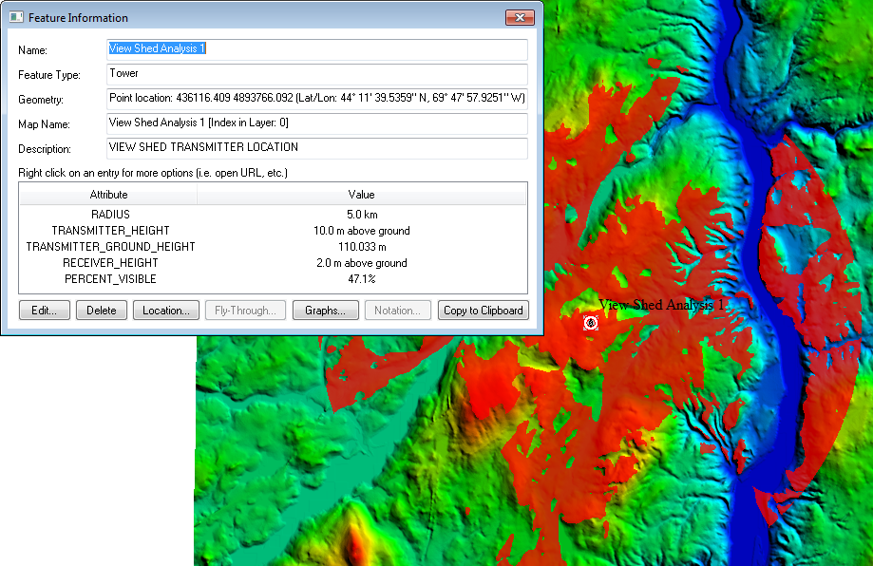Viewport: 873px width, 566px height.
Task: Click the Geometry point location field
Action: tap(316, 99)
